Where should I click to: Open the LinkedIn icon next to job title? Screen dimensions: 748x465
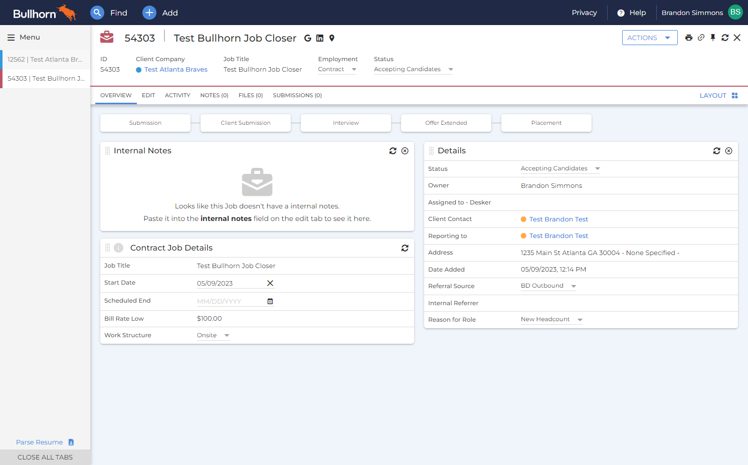pyautogui.click(x=320, y=38)
